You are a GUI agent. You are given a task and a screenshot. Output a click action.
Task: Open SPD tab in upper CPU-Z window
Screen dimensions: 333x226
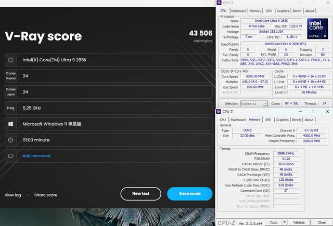click(269, 11)
